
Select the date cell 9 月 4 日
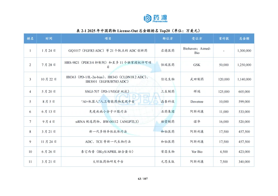tap(49, 122)
